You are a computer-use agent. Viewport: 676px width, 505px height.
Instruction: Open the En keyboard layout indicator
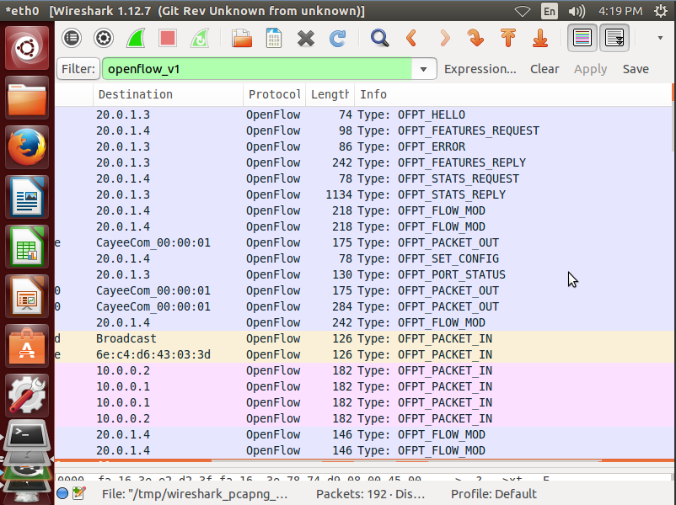pos(550,11)
